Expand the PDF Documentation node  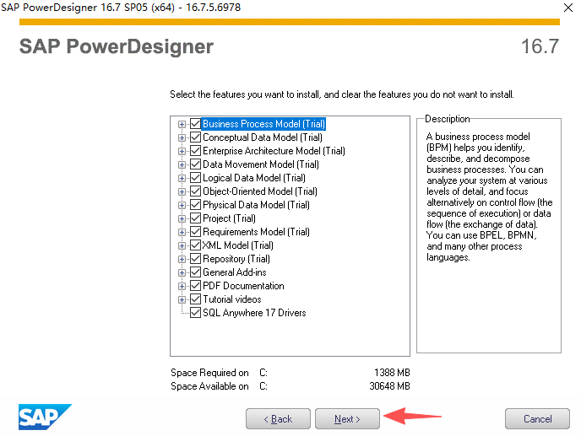182,287
